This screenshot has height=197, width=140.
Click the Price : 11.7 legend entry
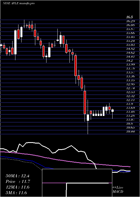(x=18, y=182)
